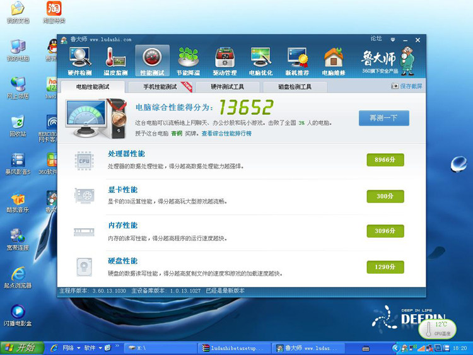The height and width of the screenshot is (355, 473).
Task: Click the 再测一下 retest button
Action: pos(383,118)
